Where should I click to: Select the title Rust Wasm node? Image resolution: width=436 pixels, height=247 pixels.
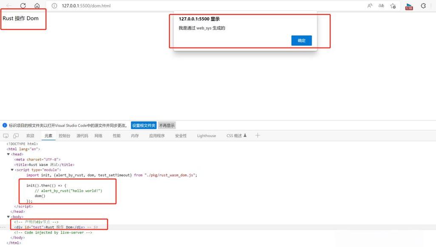click(44, 165)
